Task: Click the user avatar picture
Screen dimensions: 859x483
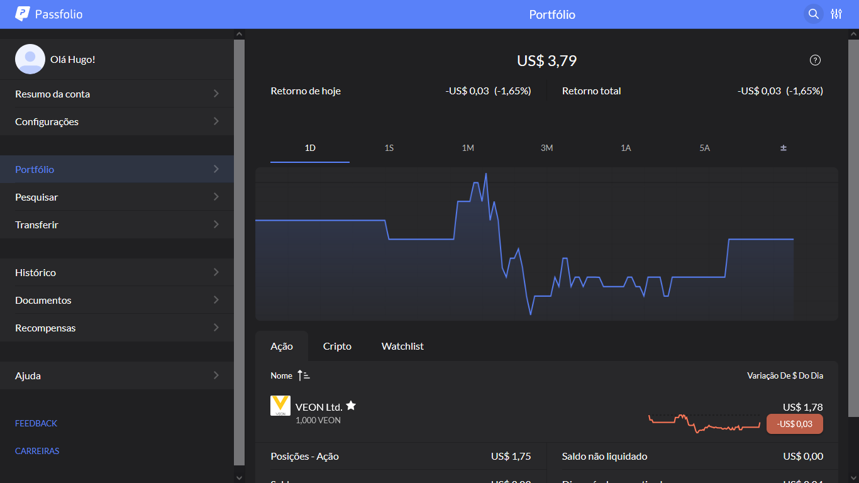Action: (x=30, y=59)
